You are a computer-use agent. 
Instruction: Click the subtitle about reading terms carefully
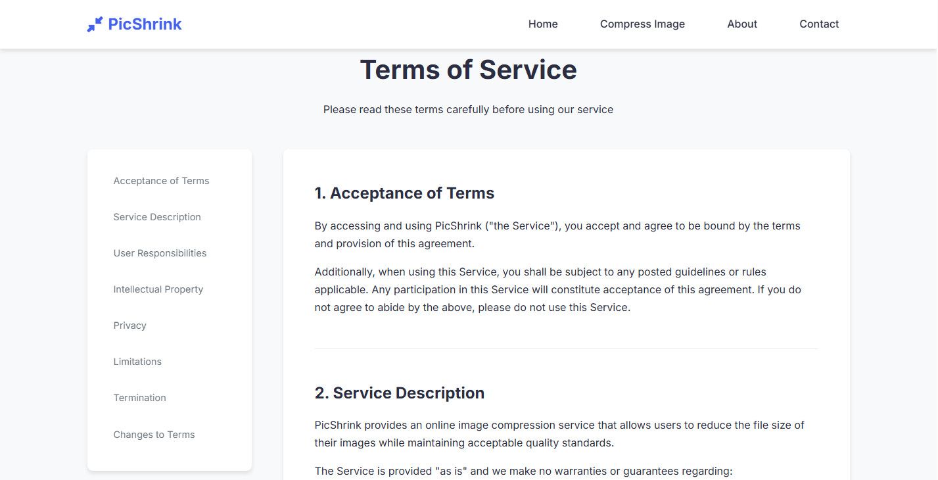pos(468,110)
